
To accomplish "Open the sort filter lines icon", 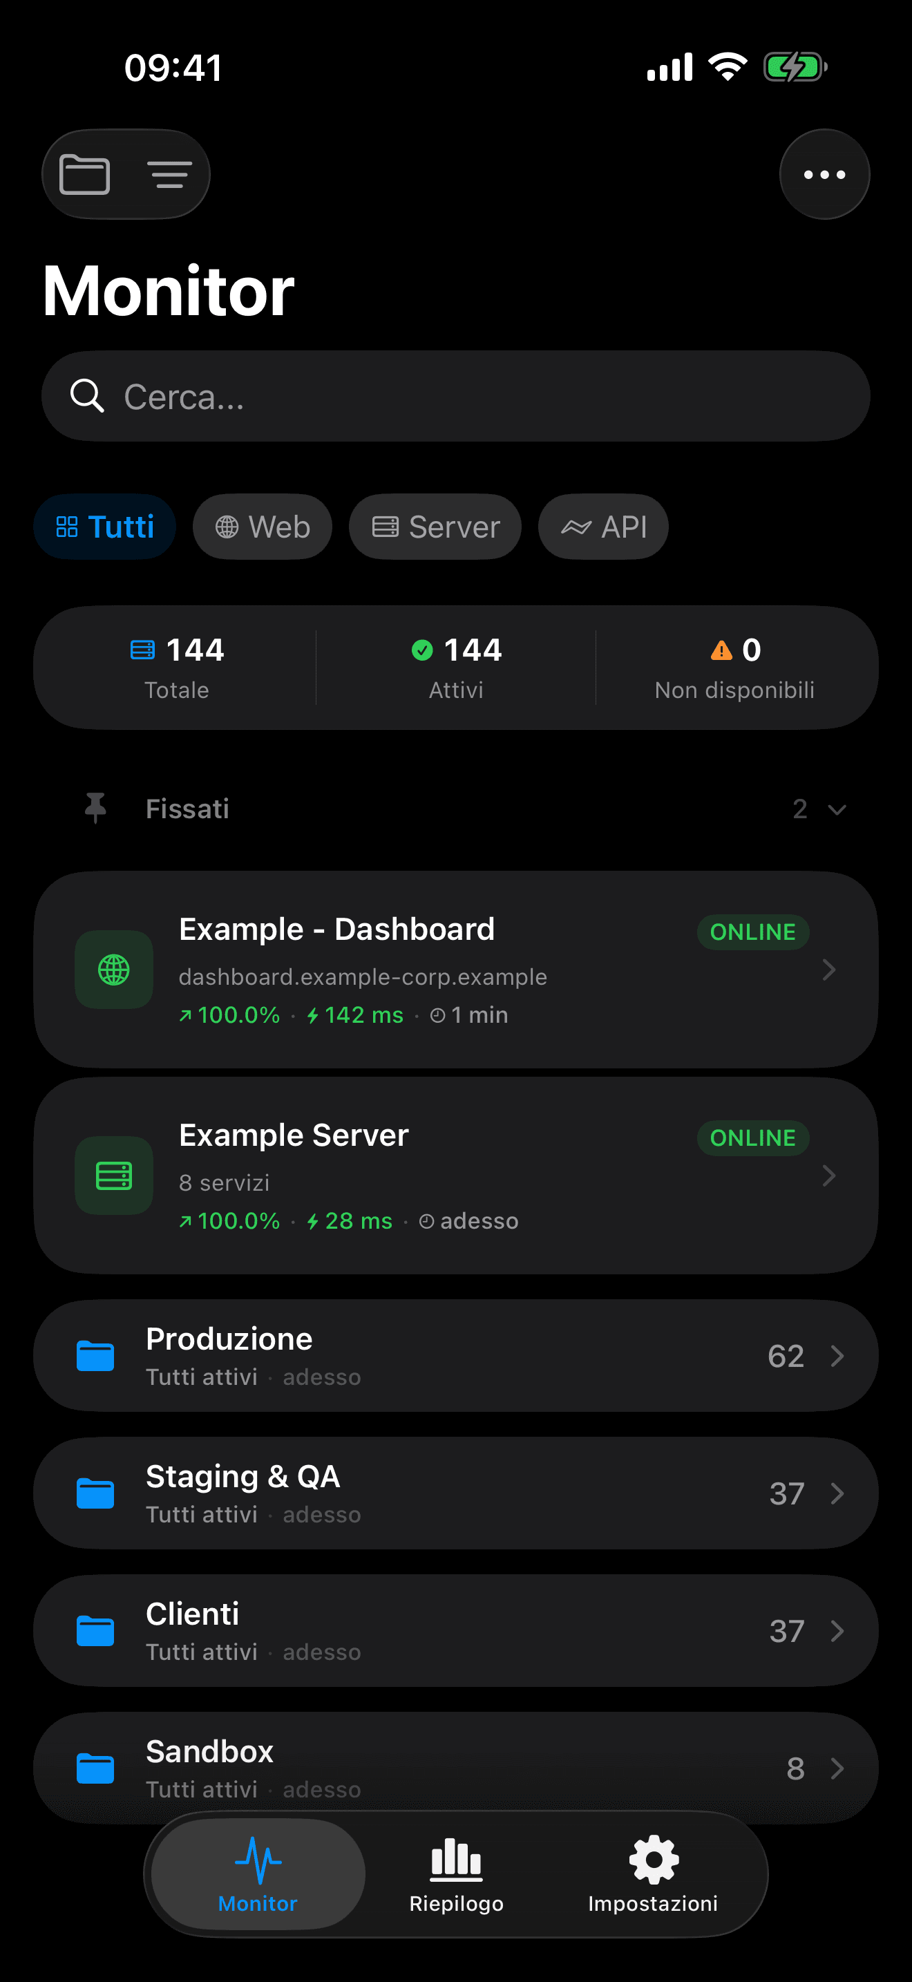I will (x=169, y=175).
